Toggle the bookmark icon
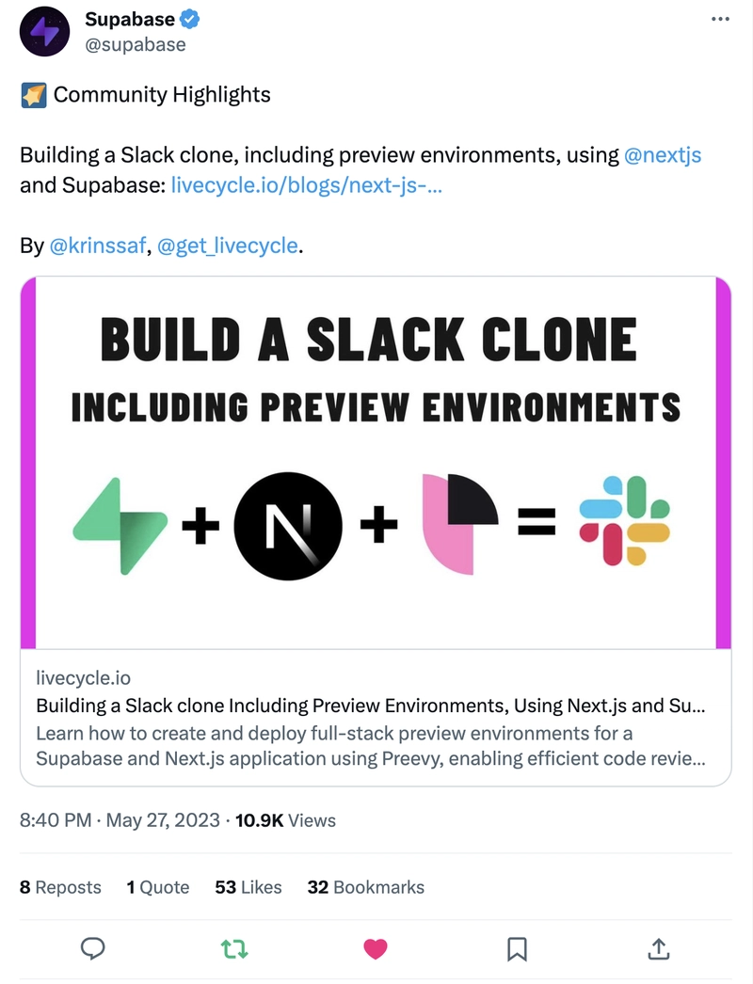Image resolution: width=753 pixels, height=984 pixels. click(x=517, y=949)
